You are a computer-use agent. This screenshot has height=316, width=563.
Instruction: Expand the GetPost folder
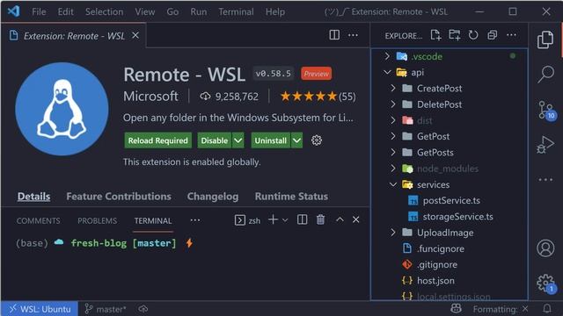393,136
